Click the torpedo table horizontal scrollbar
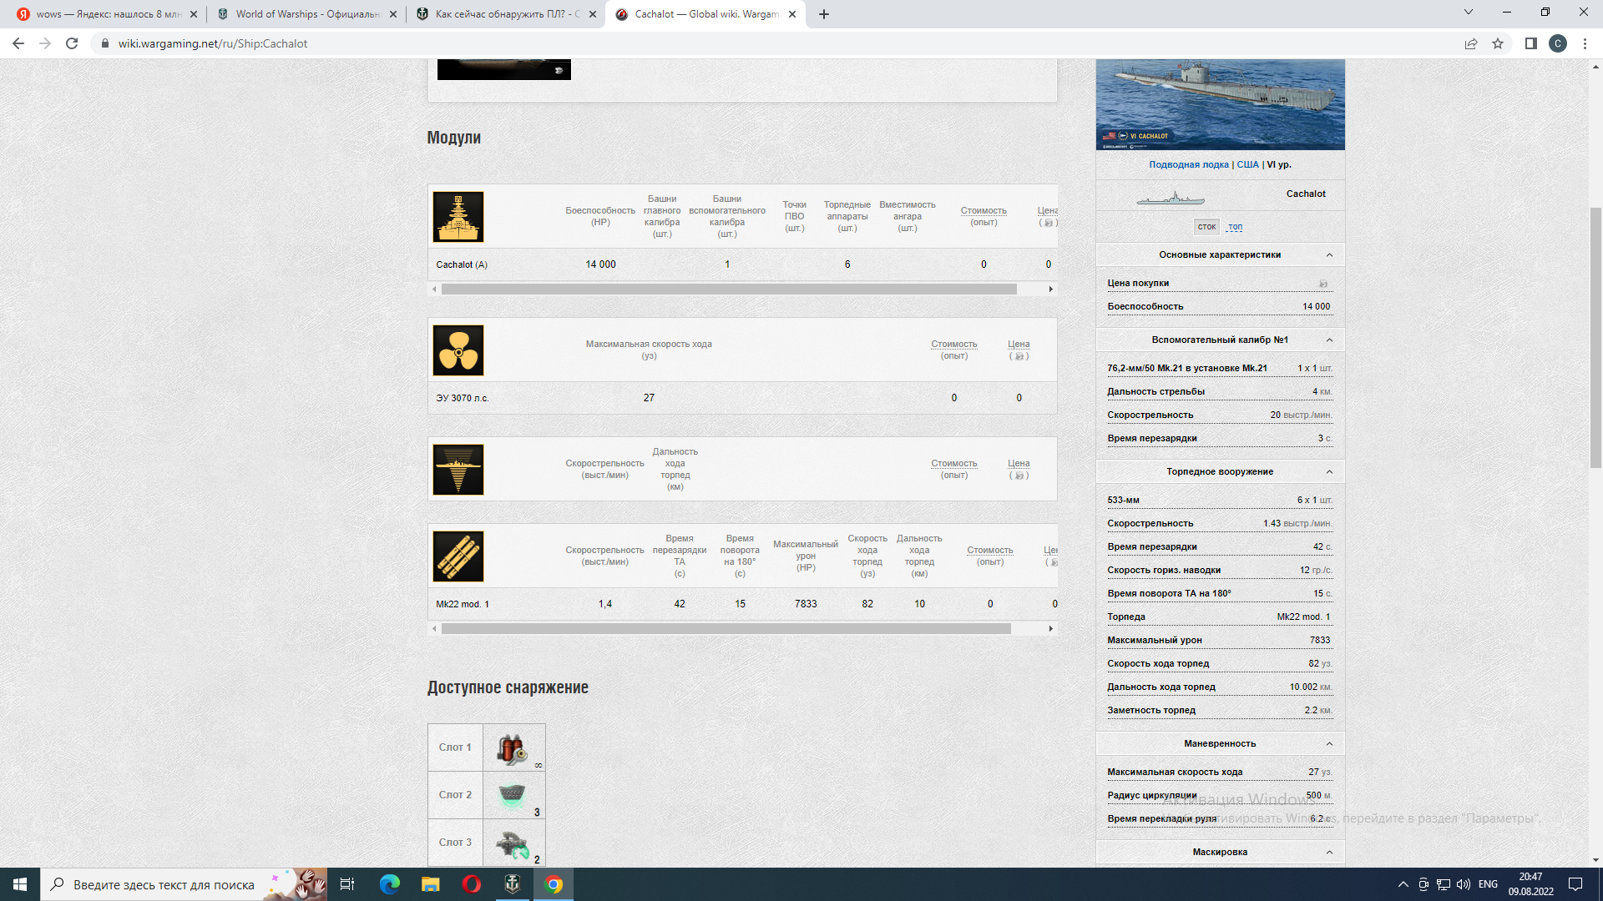The height and width of the screenshot is (901, 1603). [x=726, y=629]
